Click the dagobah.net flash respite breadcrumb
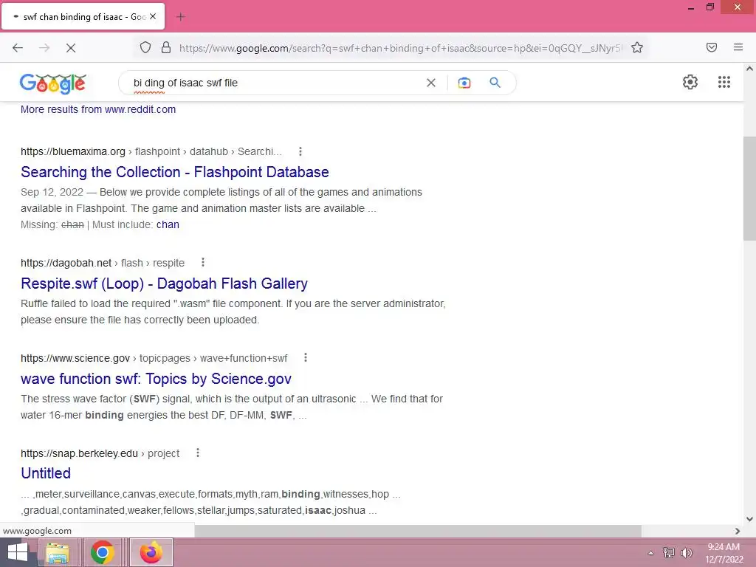The width and height of the screenshot is (756, 567). (103, 263)
